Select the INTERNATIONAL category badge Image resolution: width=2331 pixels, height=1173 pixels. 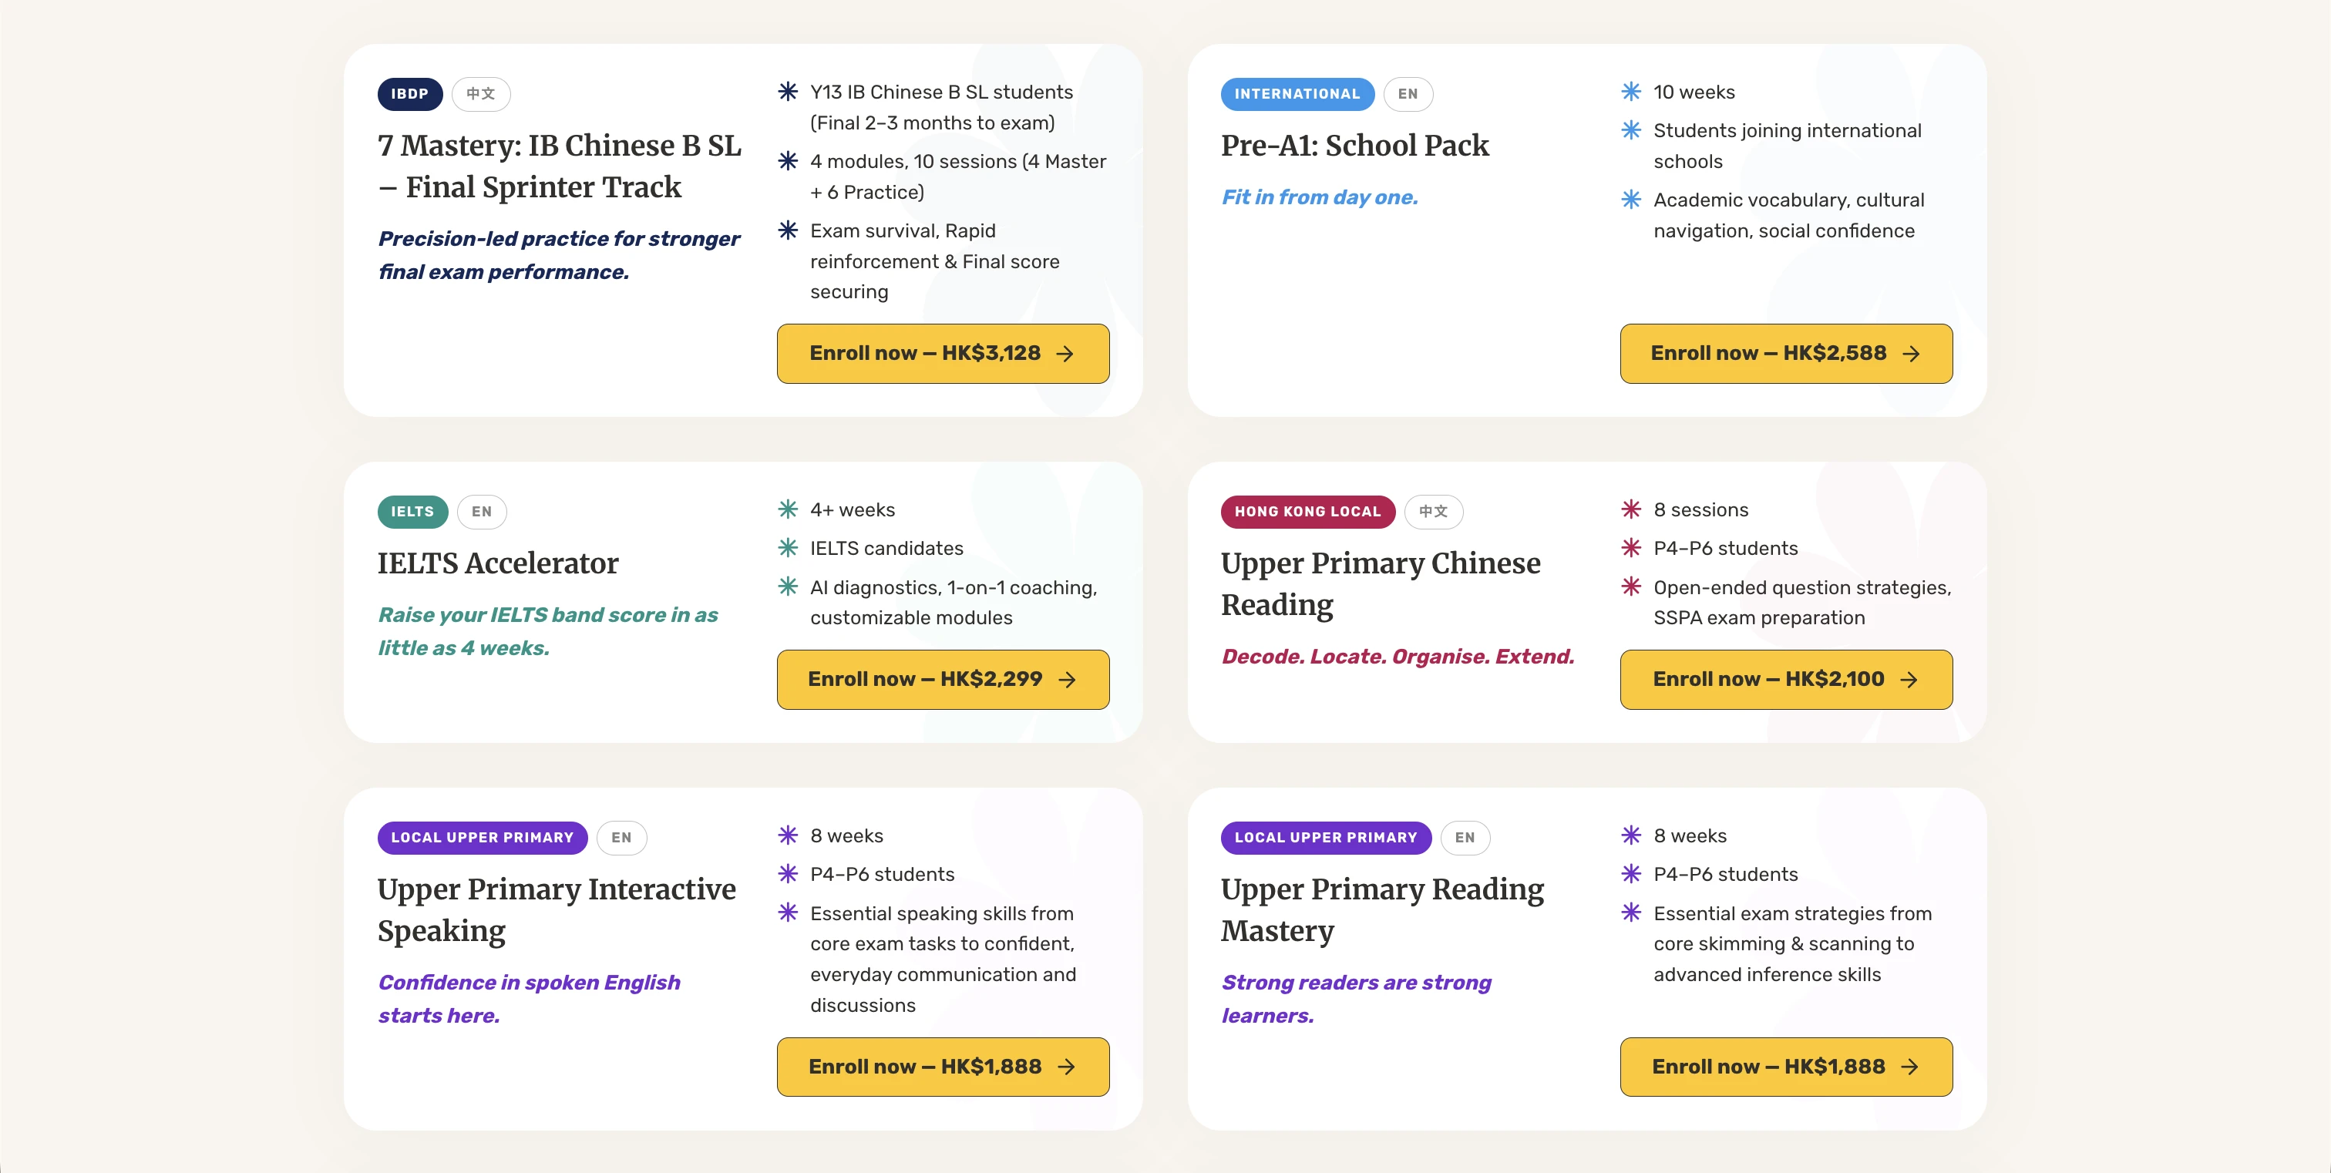(1297, 94)
